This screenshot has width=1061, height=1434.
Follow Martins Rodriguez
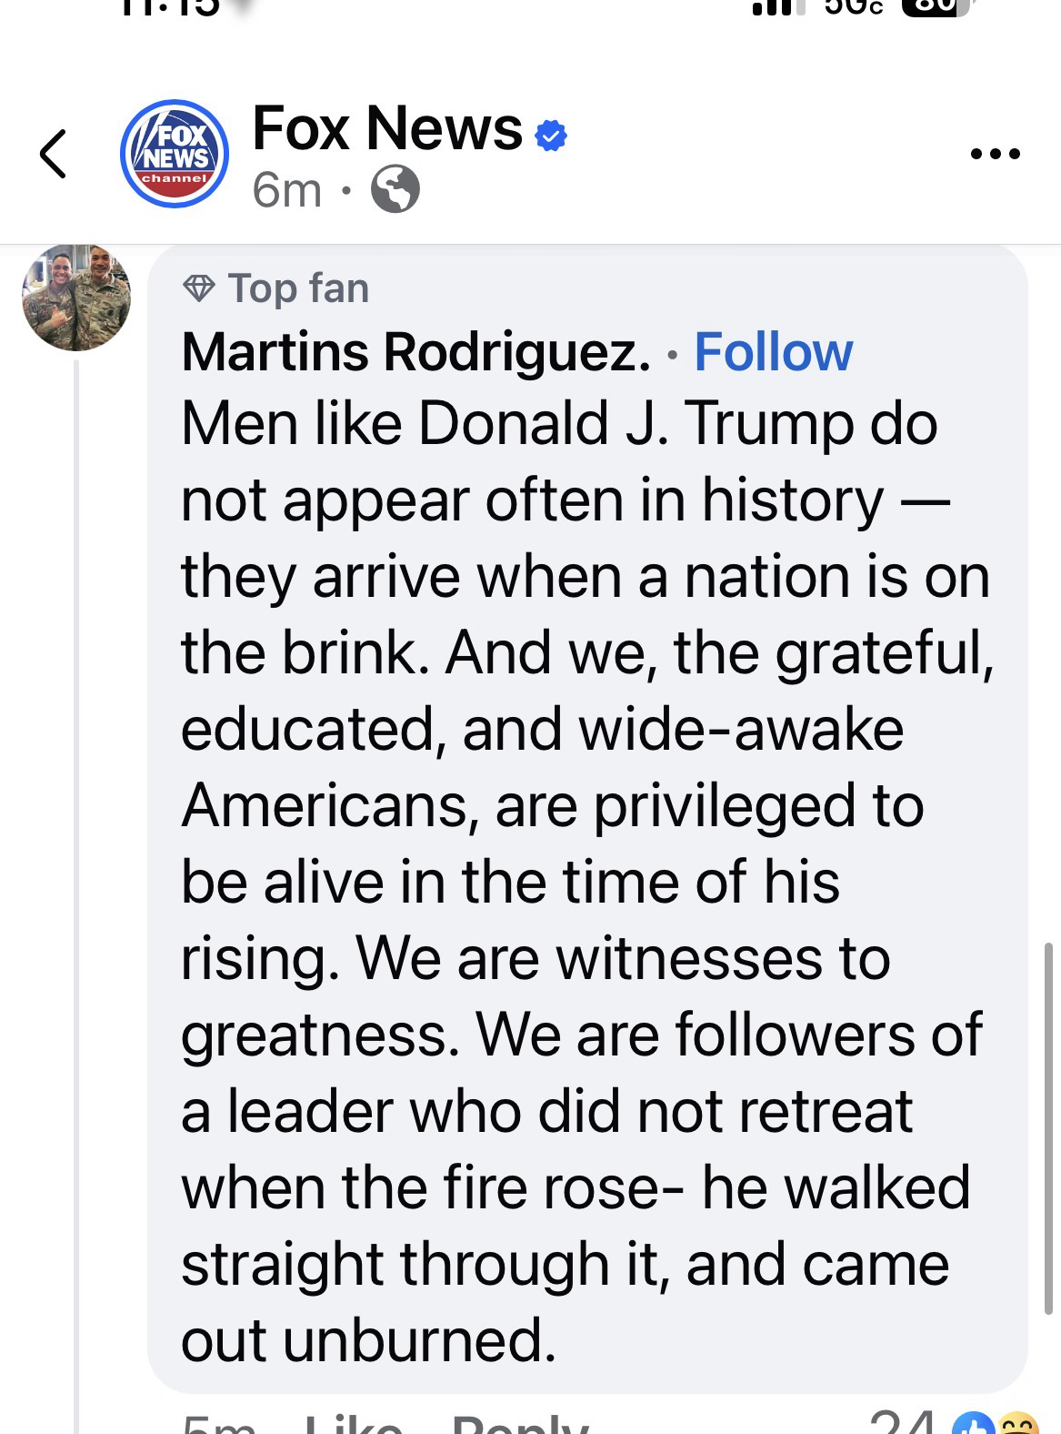pyautogui.click(x=774, y=352)
